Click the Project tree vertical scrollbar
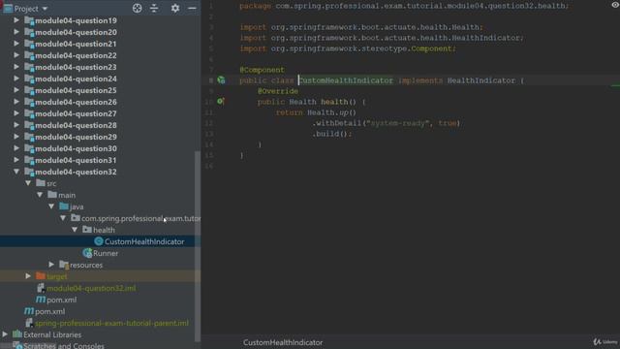 click(198, 246)
